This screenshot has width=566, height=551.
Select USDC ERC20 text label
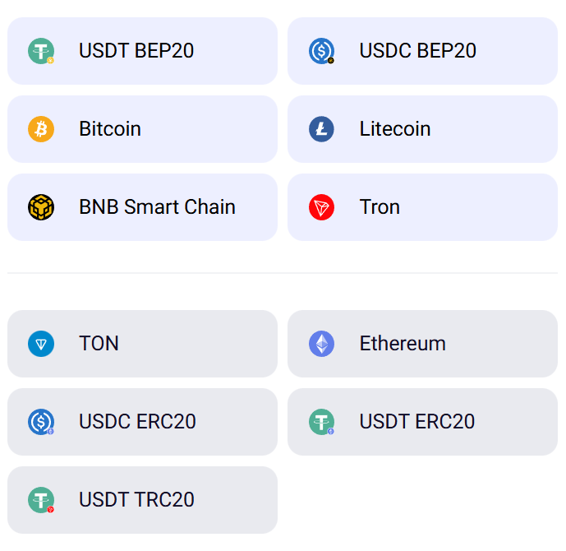pyautogui.click(x=137, y=422)
